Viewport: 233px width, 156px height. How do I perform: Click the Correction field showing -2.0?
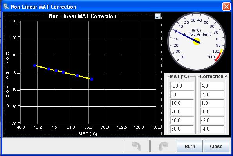point(212,120)
